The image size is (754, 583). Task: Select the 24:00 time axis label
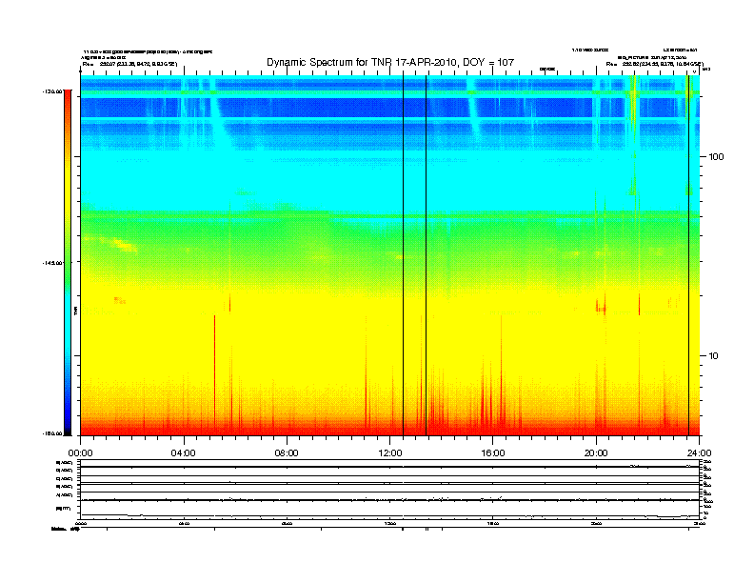(x=699, y=453)
